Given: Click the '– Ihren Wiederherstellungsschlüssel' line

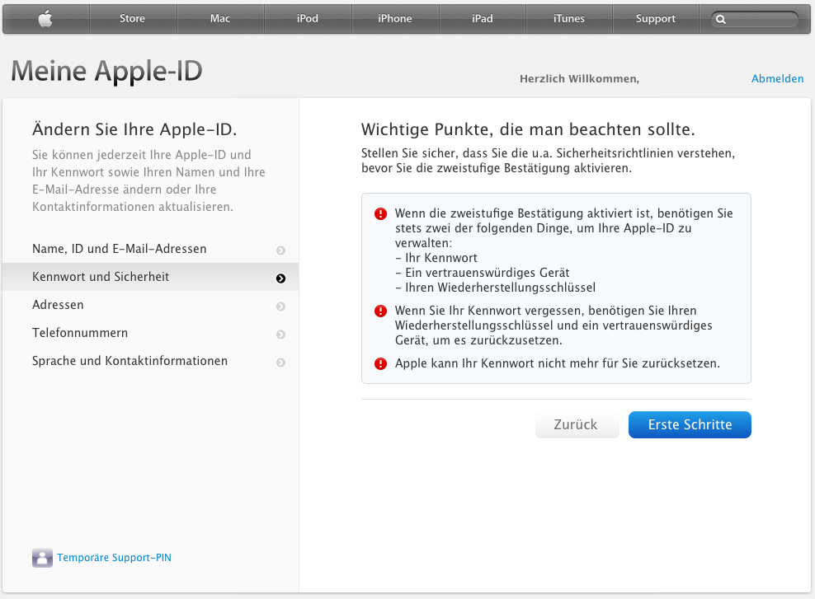Looking at the screenshot, I should (x=495, y=288).
